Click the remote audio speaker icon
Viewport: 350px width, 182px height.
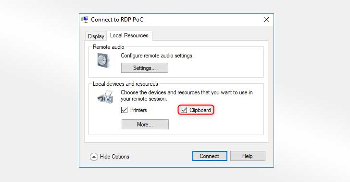click(103, 60)
